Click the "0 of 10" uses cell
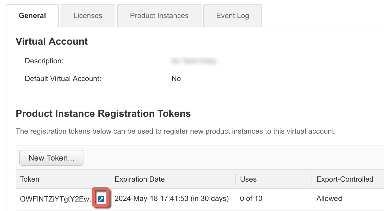 [251, 199]
